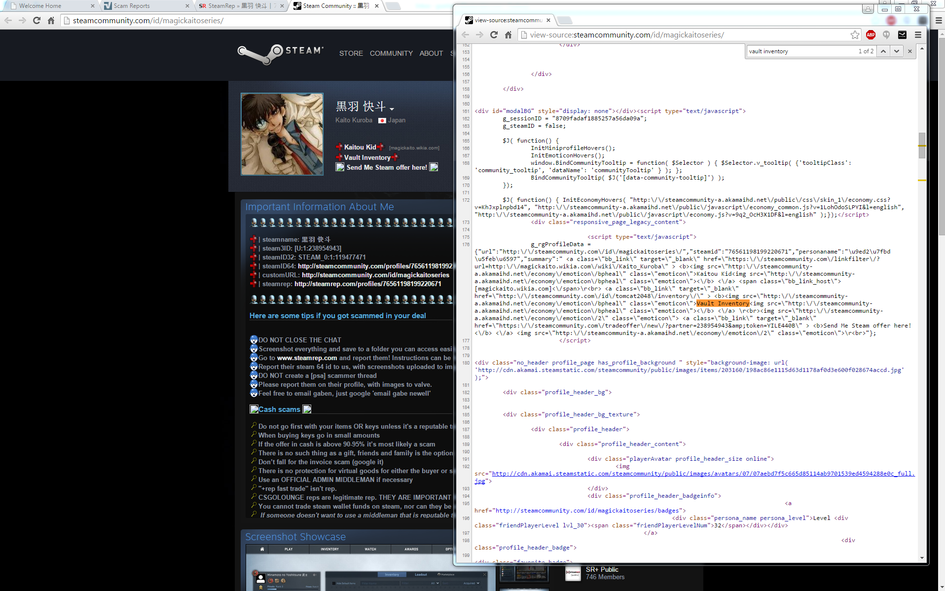945x591 pixels.
Task: Switch to the Scam Reports tab
Action: point(131,6)
